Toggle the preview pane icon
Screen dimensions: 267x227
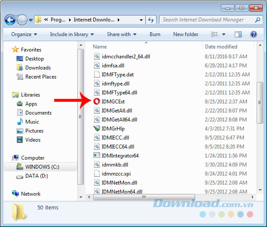click(x=238, y=34)
